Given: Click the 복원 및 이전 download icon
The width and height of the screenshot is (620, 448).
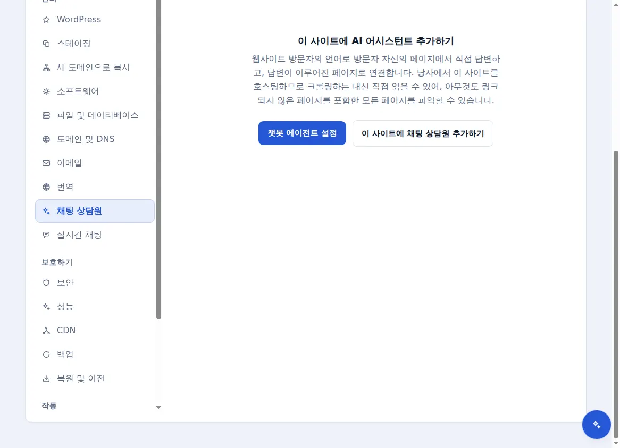Looking at the screenshot, I should click(46, 378).
